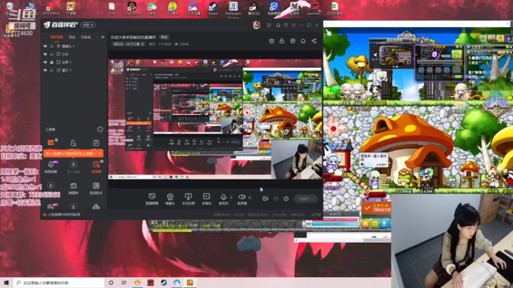Download the 多人连麦 tool
Screen dimensions: 513x288
click(73, 166)
